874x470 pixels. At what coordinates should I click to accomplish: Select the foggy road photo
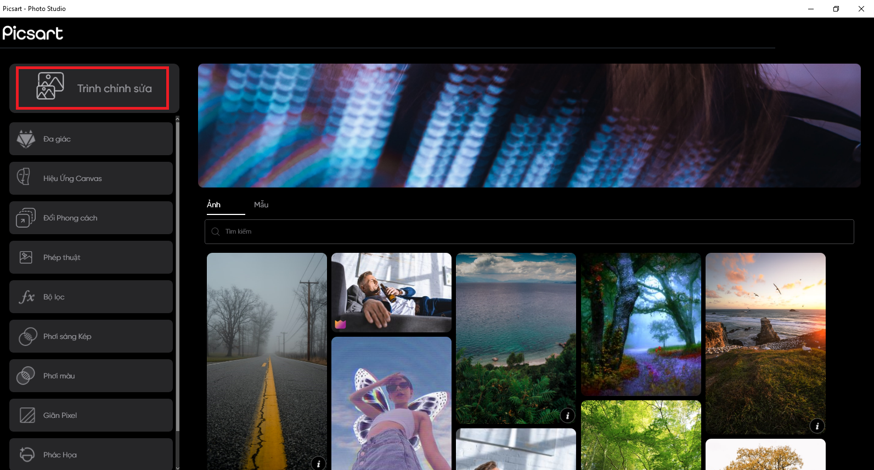[x=267, y=361]
